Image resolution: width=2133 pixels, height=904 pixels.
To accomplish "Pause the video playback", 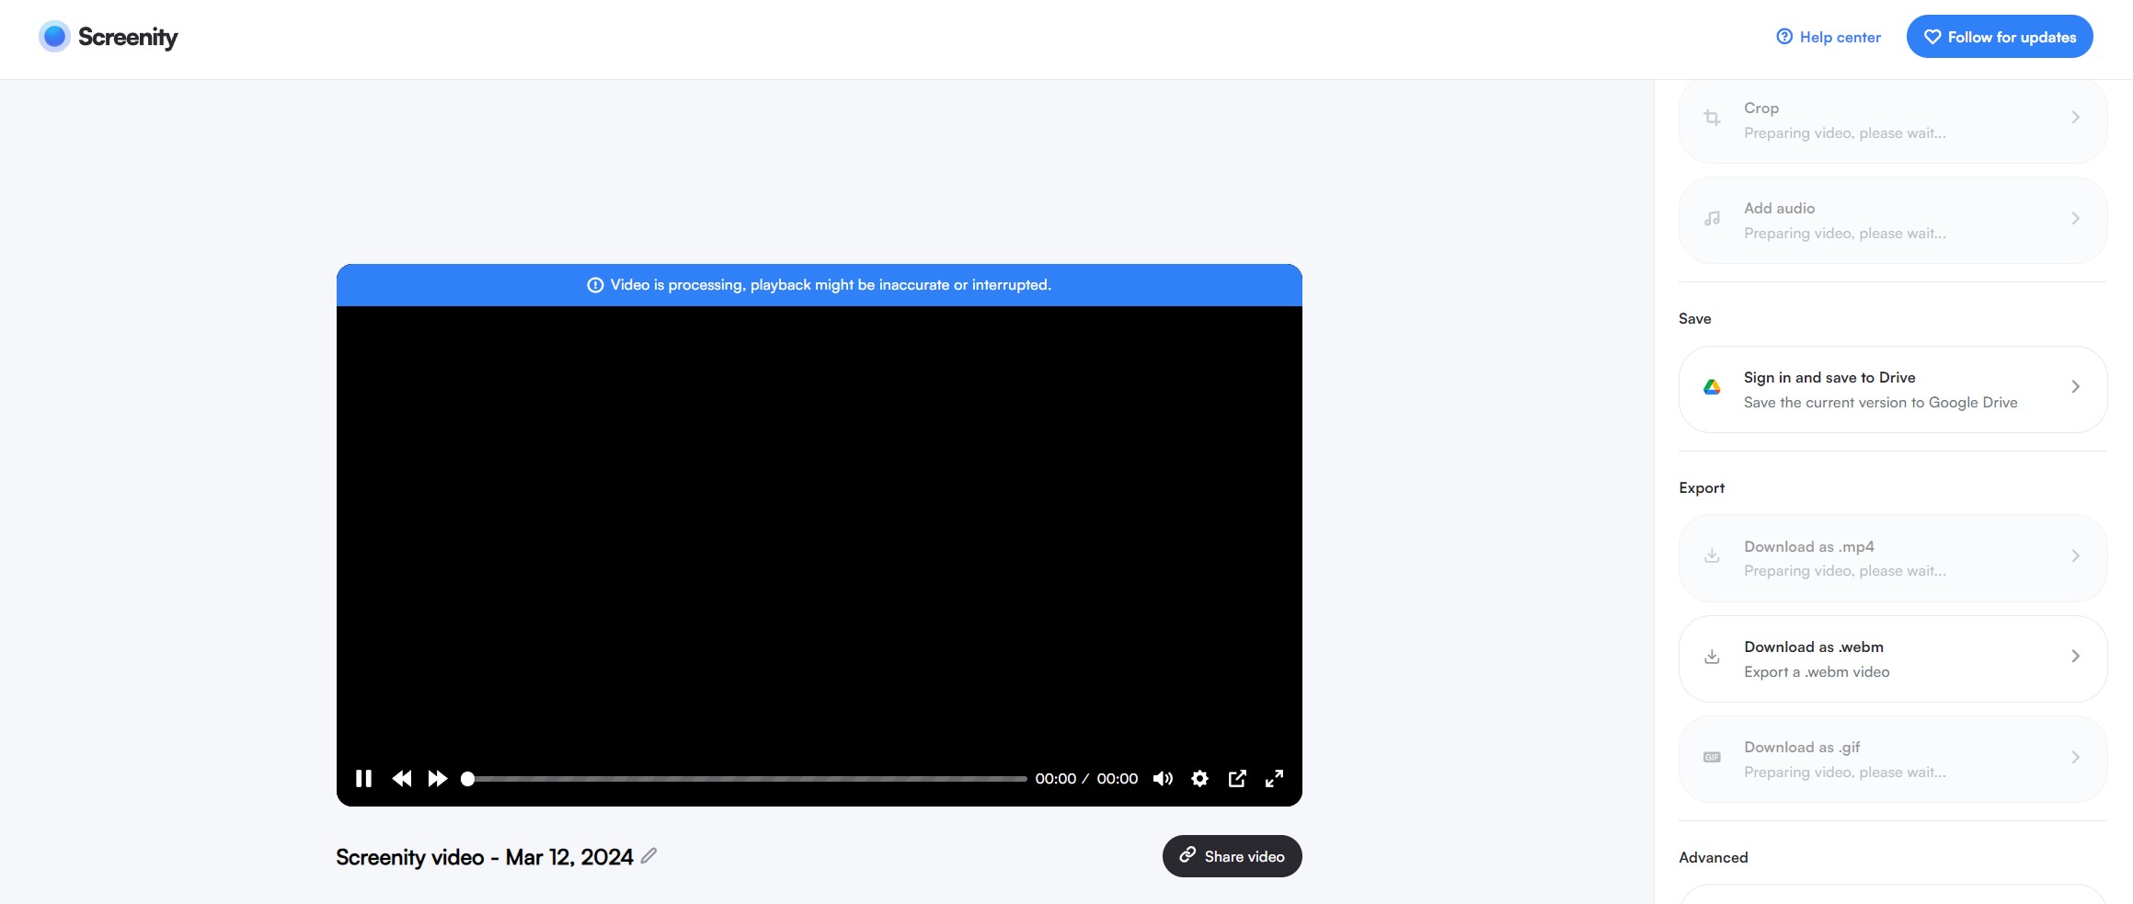I will (363, 778).
